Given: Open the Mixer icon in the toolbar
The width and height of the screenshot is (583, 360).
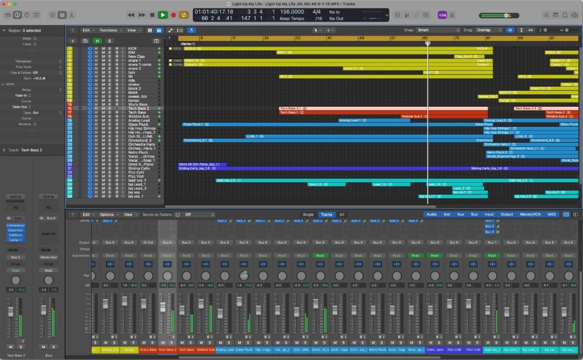Looking at the screenshot, I should click(x=62, y=15).
